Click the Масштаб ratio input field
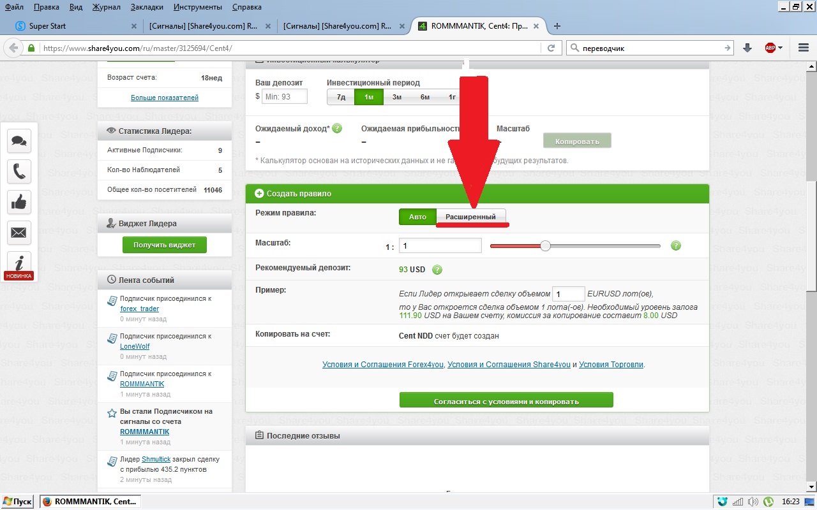 440,245
